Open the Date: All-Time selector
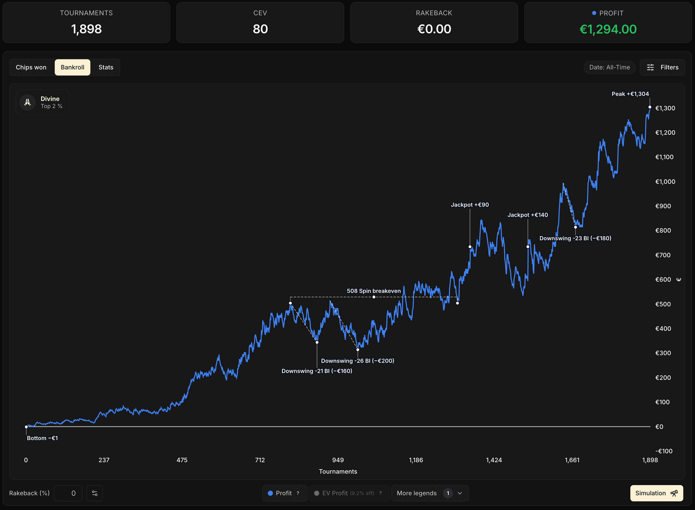 609,67
